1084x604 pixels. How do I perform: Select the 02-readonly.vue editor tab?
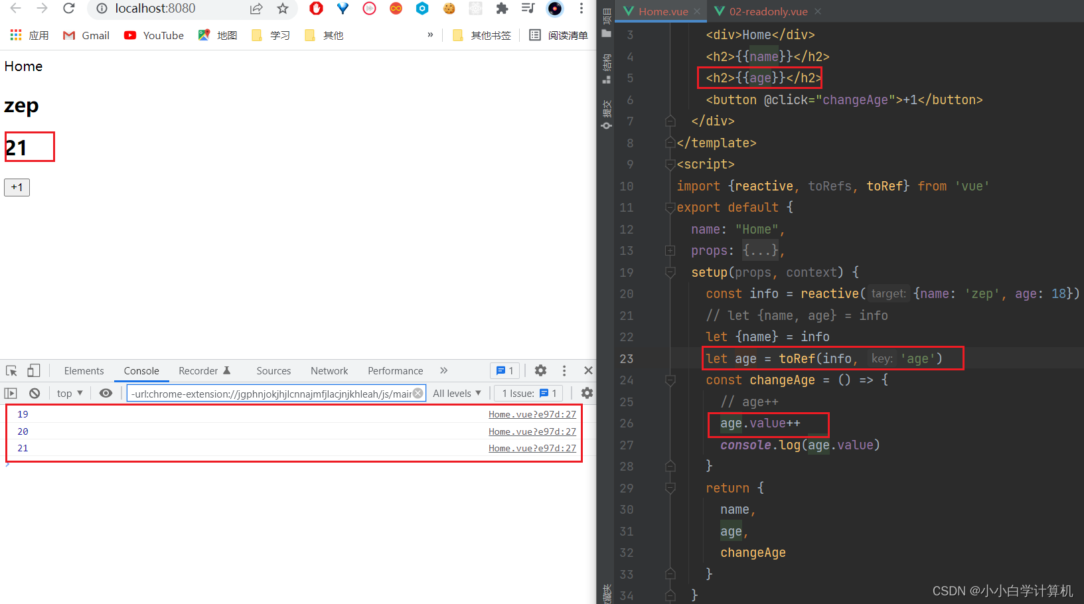click(x=768, y=11)
